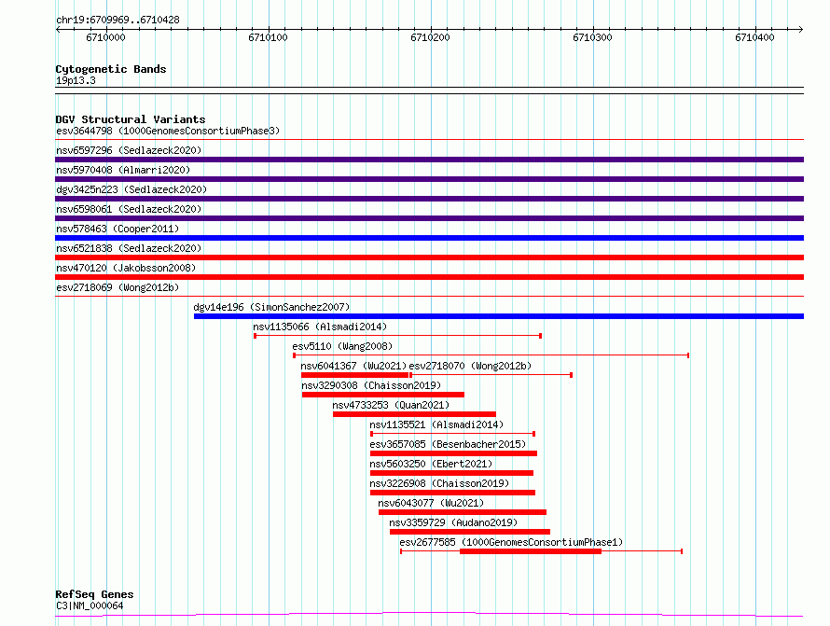Select the nsv6598061 (Sedlazeck2020) purple bar
830x626 pixels.
[429, 218]
